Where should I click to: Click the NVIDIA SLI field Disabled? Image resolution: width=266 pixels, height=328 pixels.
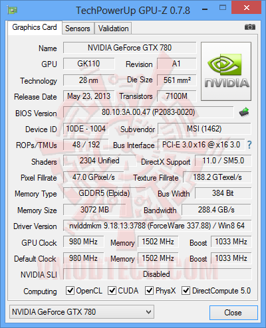click(158, 274)
